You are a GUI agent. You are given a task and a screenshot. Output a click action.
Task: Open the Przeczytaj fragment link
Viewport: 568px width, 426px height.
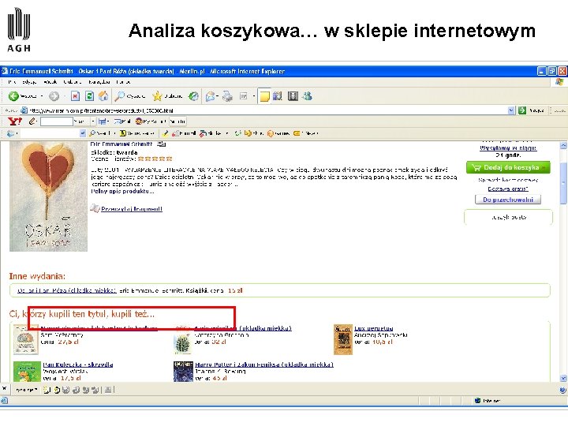(132, 208)
